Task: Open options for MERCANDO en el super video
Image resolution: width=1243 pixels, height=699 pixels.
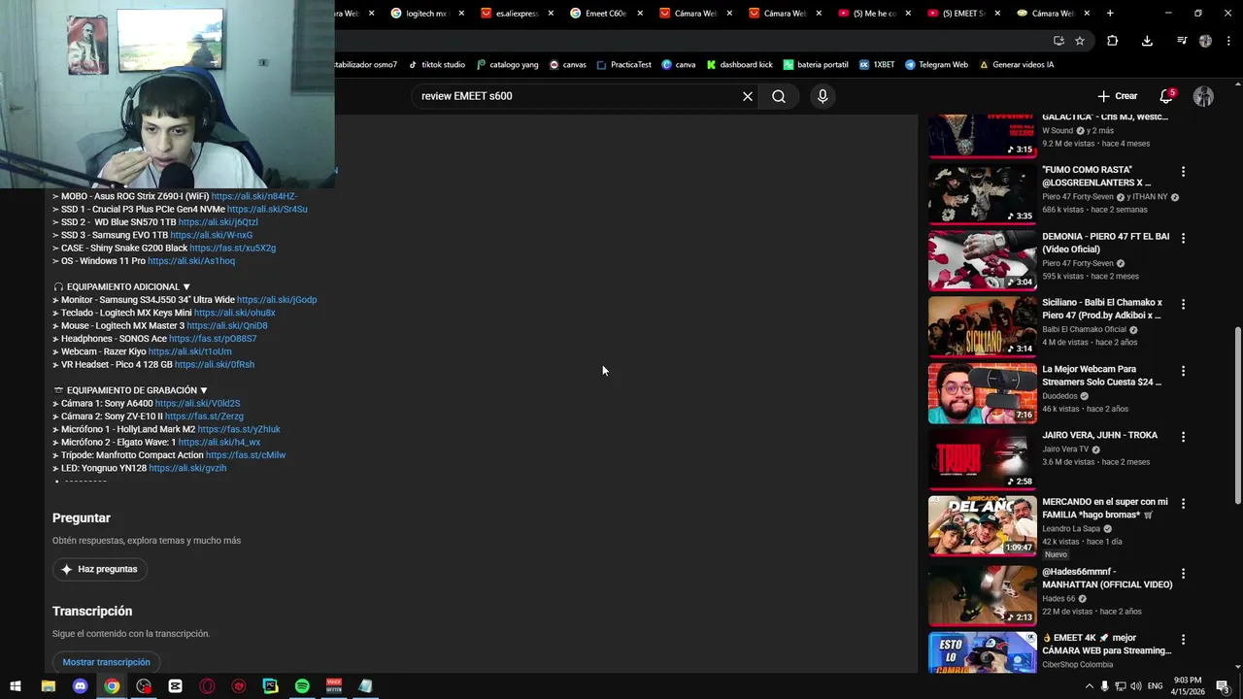Action: [1183, 503]
